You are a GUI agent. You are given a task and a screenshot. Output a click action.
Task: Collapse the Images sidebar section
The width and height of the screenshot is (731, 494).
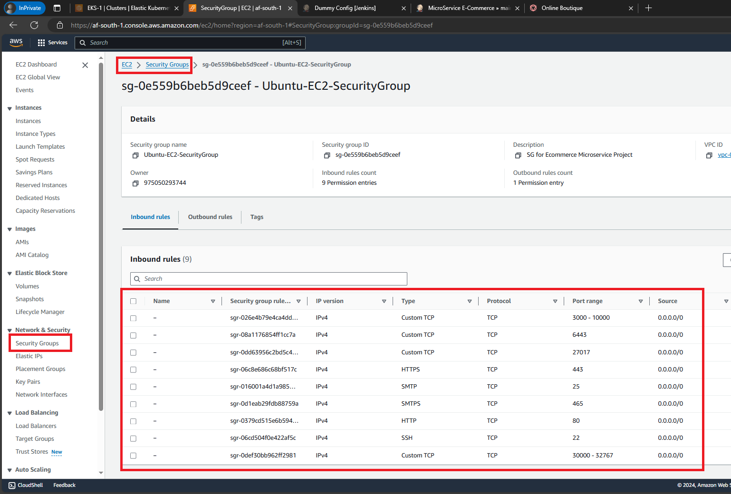[x=10, y=229]
